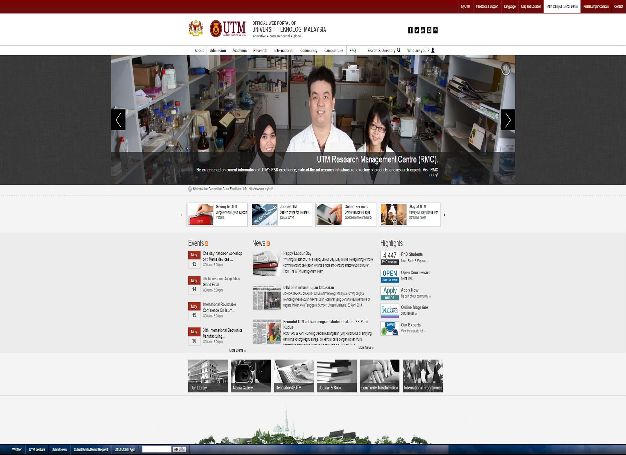Open Feedback & Support link
The height and width of the screenshot is (455, 626).
click(487, 7)
